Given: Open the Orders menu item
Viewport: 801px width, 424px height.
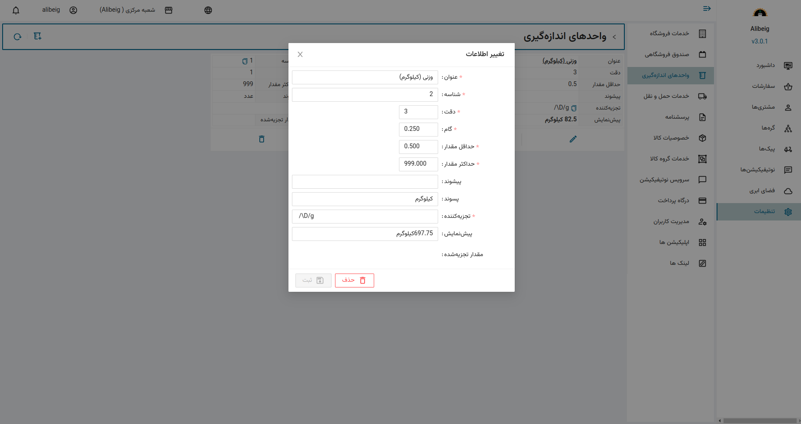Looking at the screenshot, I should pyautogui.click(x=764, y=86).
